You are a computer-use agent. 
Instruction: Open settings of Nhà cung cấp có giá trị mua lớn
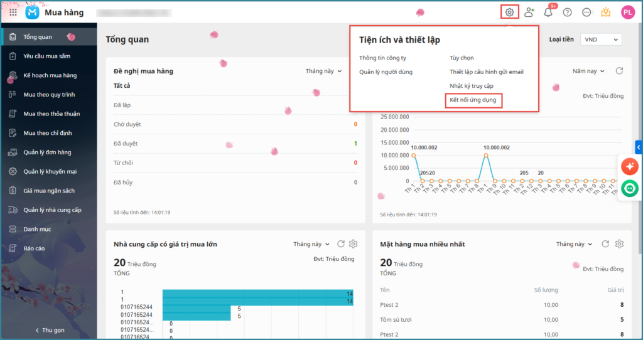353,244
